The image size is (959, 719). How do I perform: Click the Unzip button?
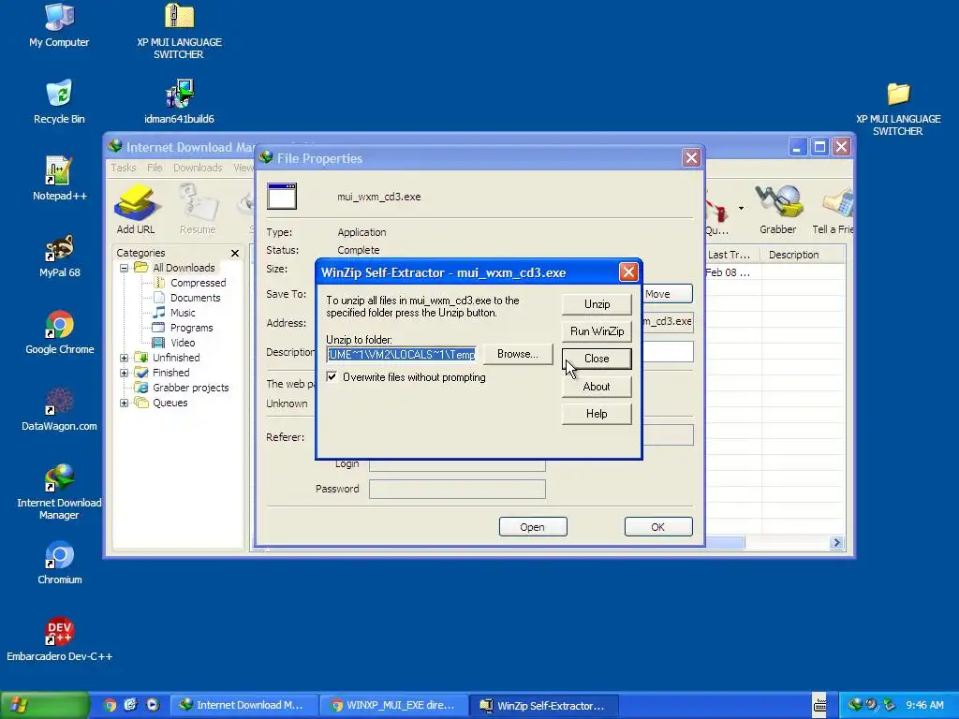(597, 304)
